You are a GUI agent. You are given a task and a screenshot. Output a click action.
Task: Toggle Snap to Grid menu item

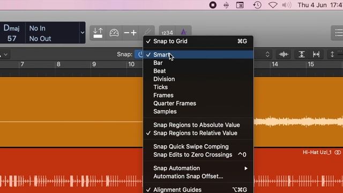tap(198, 41)
